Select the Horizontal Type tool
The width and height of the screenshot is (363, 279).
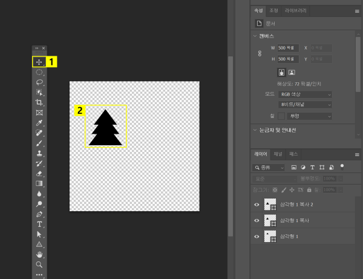(x=39, y=224)
